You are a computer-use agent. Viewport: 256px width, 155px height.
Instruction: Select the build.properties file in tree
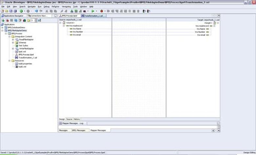click(25, 64)
